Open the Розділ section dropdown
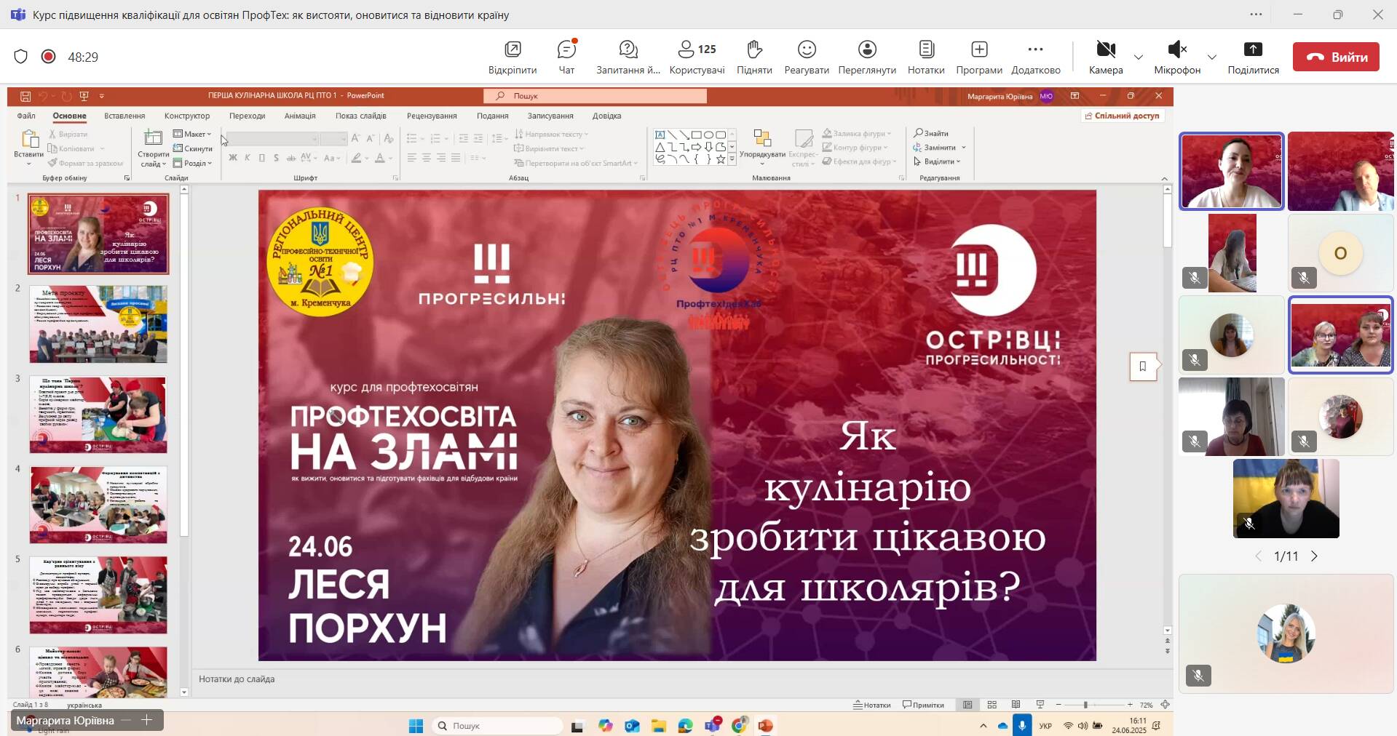The width and height of the screenshot is (1397, 736). click(193, 163)
